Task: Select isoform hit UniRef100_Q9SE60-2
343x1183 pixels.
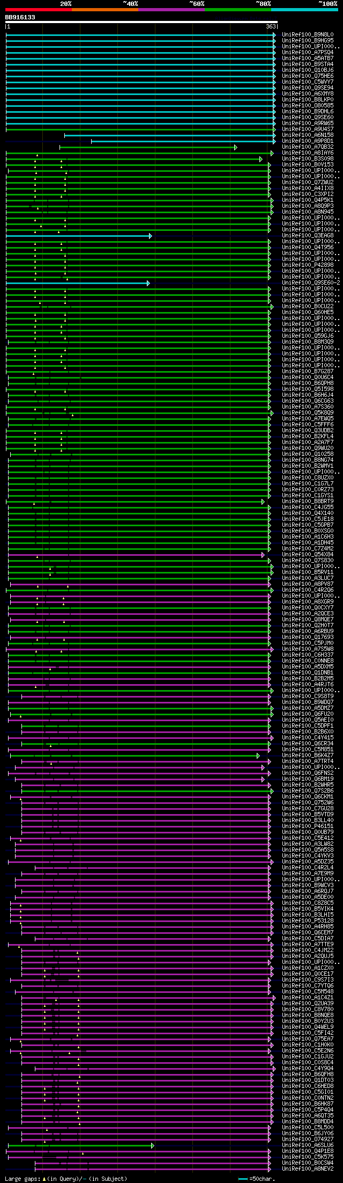Action: click(x=311, y=283)
